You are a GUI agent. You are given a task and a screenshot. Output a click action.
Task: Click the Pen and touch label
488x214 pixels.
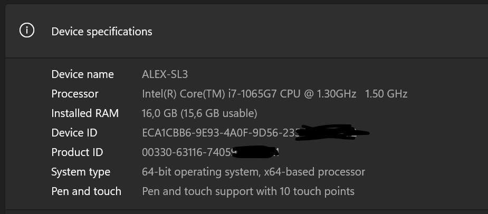tap(86, 191)
